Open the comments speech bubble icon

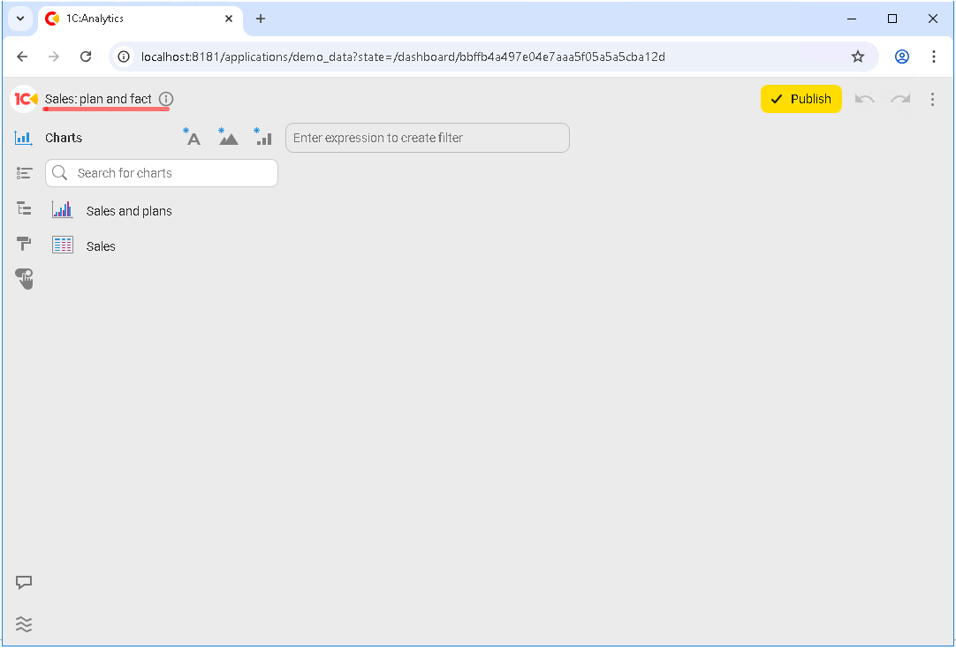tap(24, 583)
